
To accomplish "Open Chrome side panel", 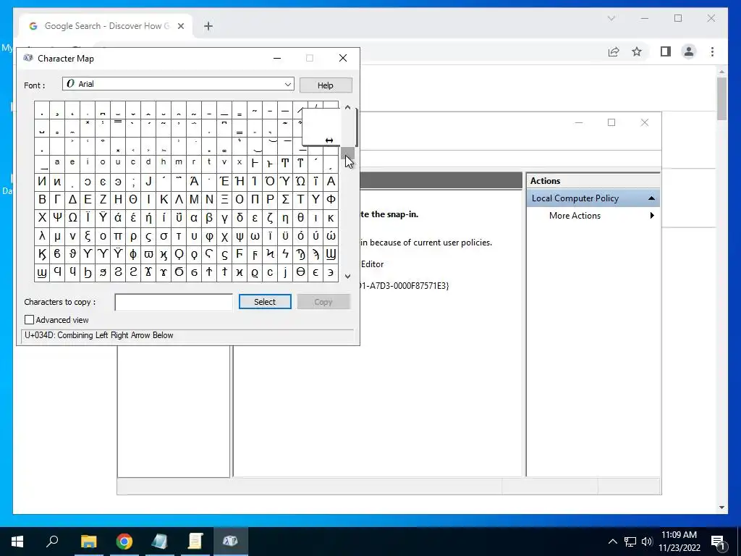I will 666,51.
